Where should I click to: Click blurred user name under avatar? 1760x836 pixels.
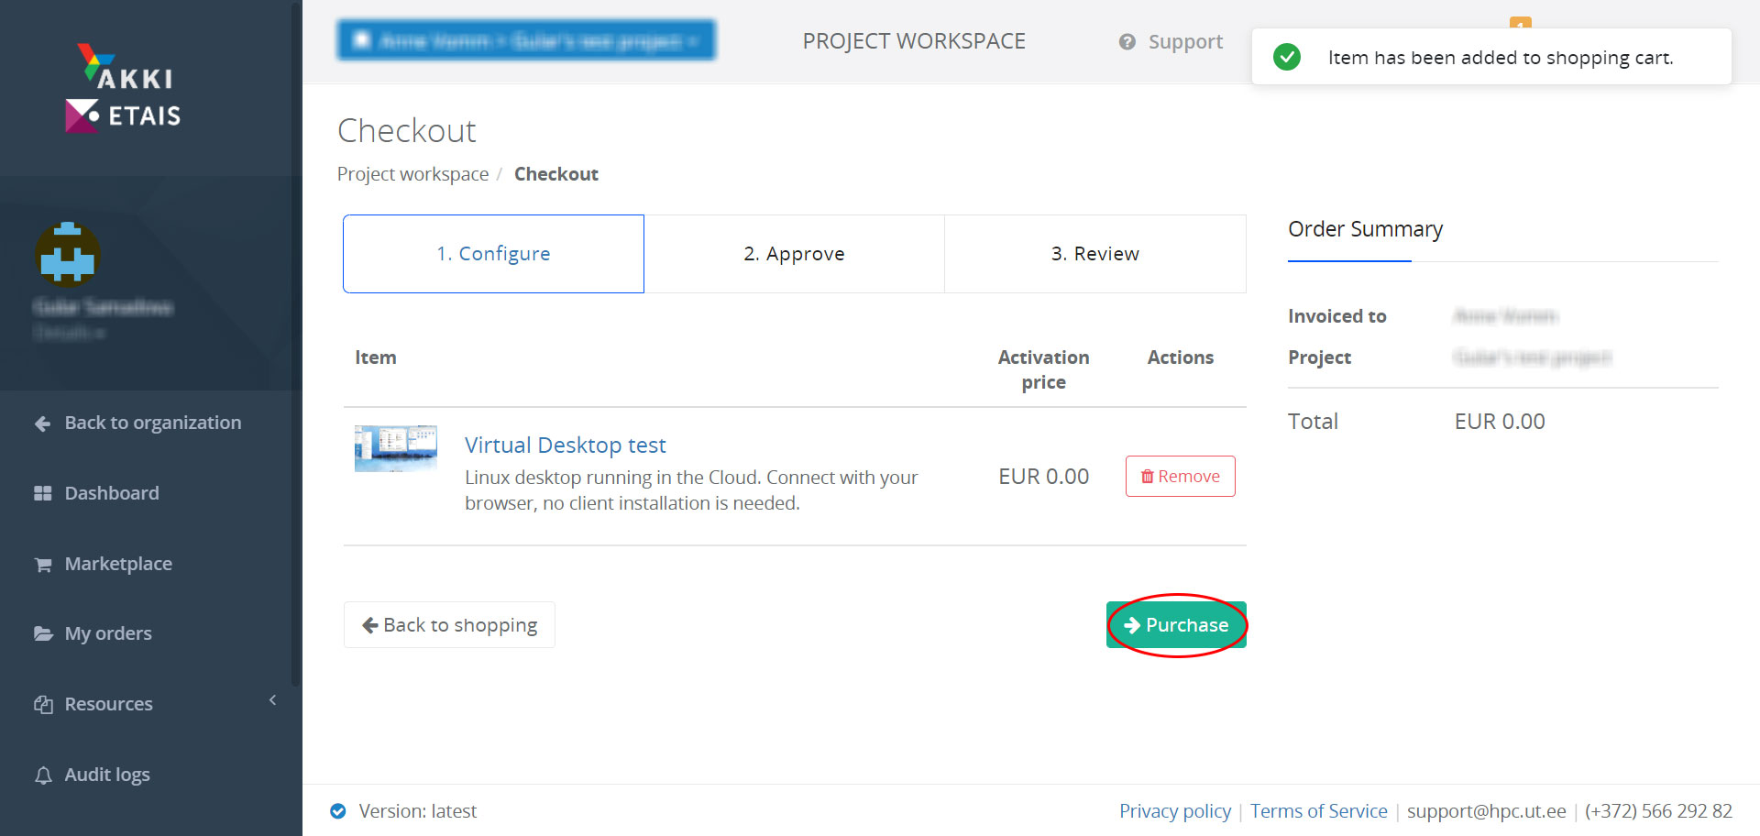(103, 307)
